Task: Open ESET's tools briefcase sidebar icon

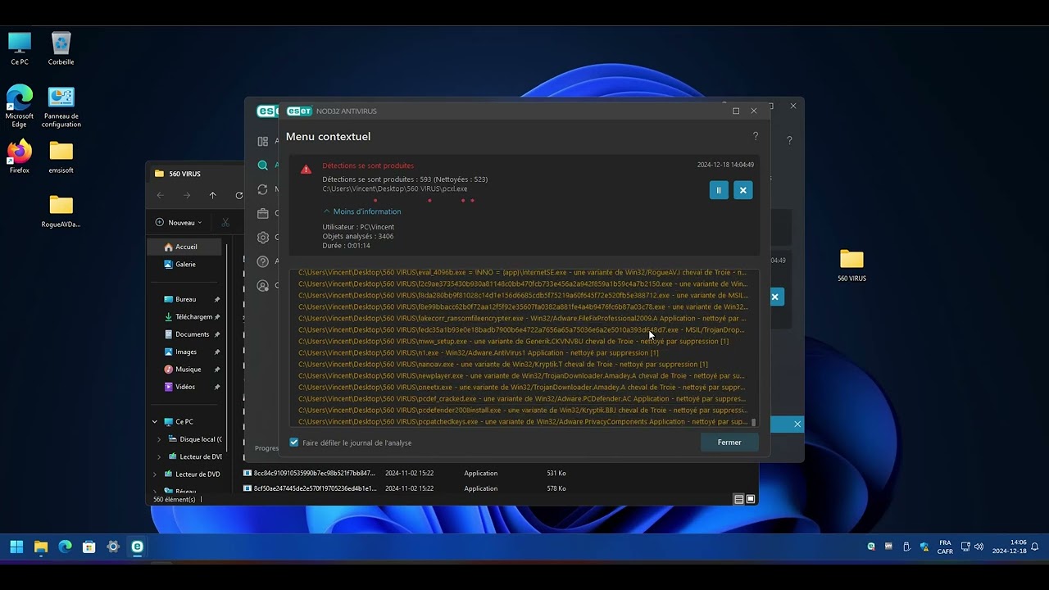Action: tap(262, 213)
